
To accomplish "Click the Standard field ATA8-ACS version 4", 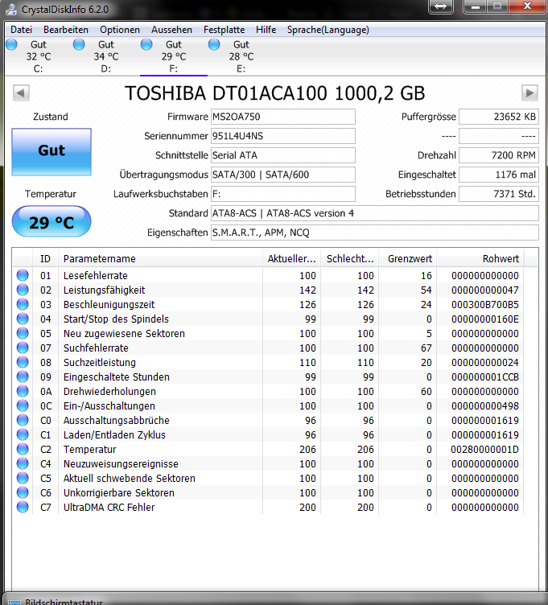I will point(375,213).
